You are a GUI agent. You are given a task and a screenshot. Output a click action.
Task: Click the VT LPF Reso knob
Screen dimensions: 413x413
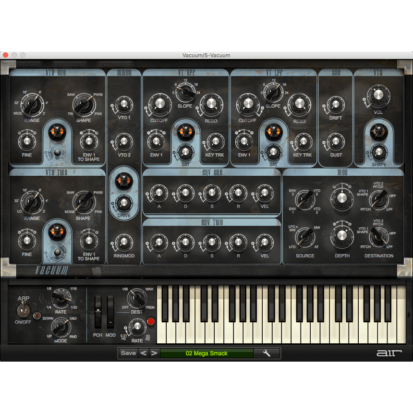point(299,103)
